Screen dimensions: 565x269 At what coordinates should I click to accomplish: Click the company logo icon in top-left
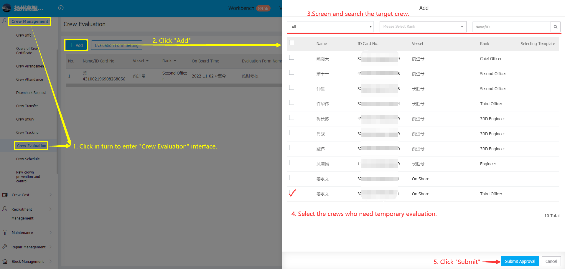(6, 8)
